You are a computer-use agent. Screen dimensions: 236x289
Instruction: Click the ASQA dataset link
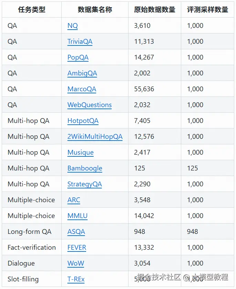tap(76, 232)
